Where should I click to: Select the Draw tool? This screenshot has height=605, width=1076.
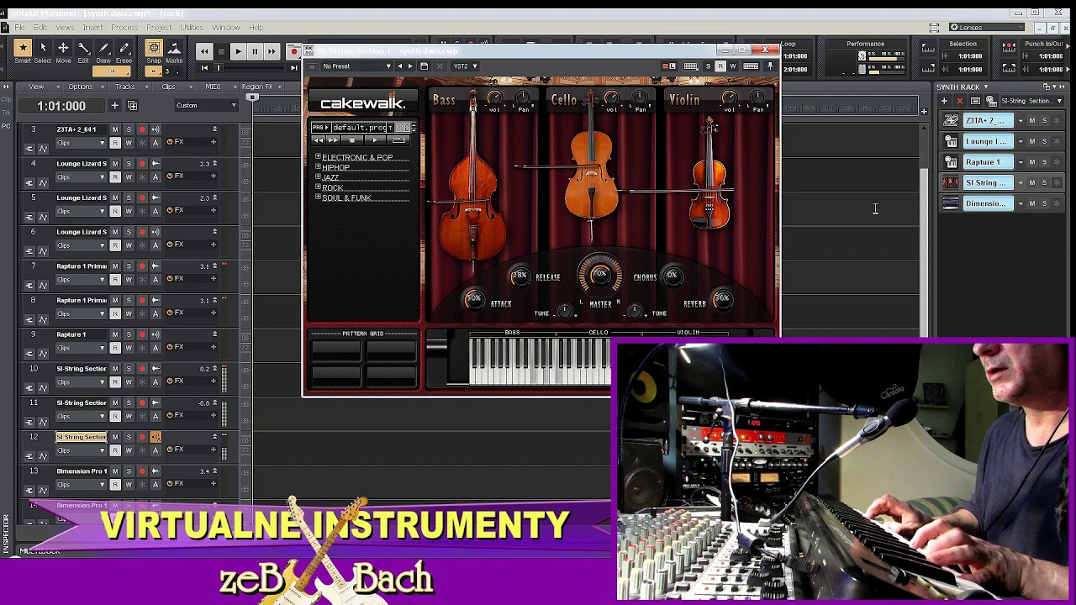click(103, 51)
